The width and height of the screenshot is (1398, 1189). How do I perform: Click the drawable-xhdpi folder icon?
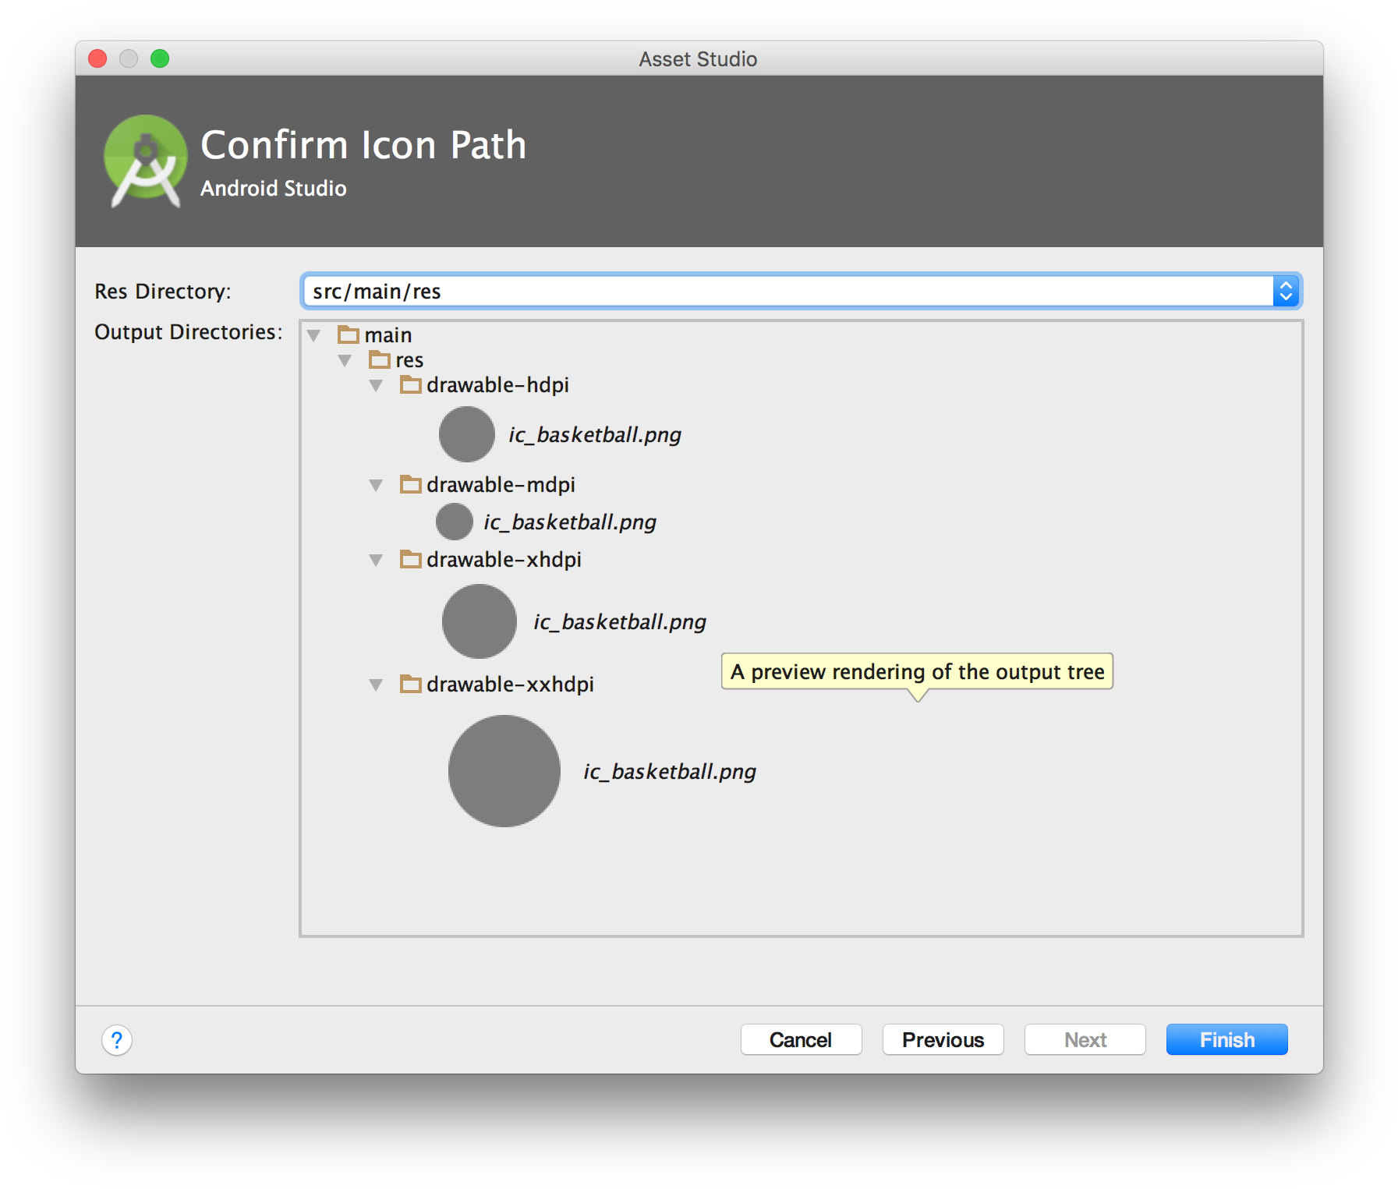tap(411, 559)
